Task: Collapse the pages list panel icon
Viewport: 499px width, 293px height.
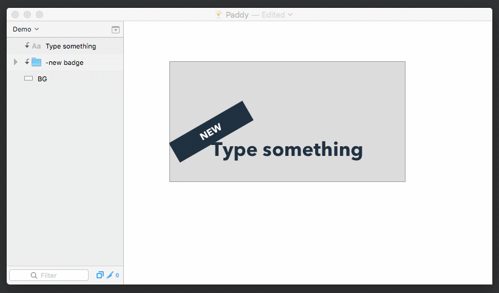Action: tap(115, 30)
